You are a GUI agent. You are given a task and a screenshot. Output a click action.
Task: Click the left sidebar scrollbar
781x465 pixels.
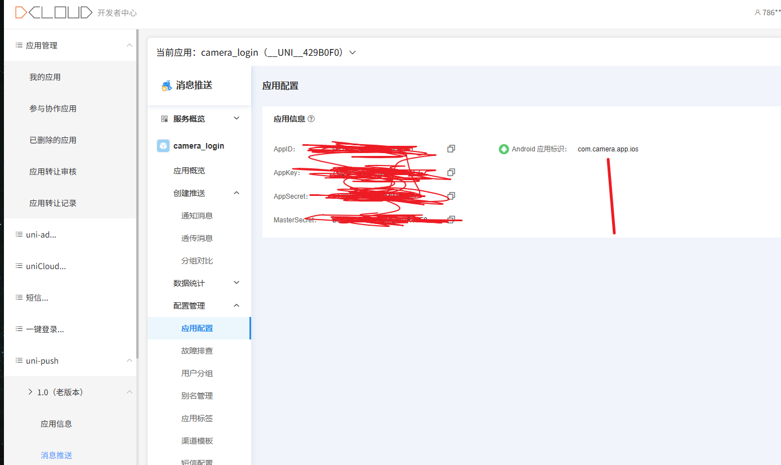click(137, 194)
